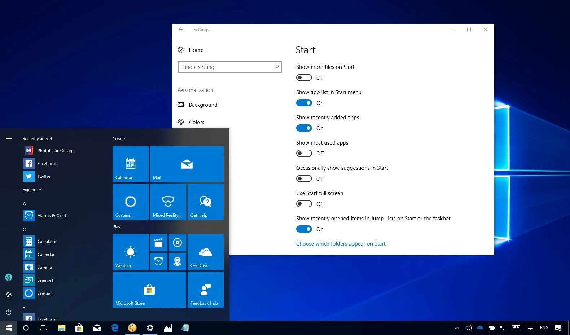The width and height of the screenshot is (570, 335).
Task: Disable Show recently added apps switch
Action: pos(304,128)
